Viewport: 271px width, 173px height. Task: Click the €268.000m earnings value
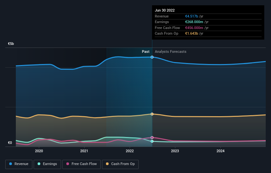[194, 22]
